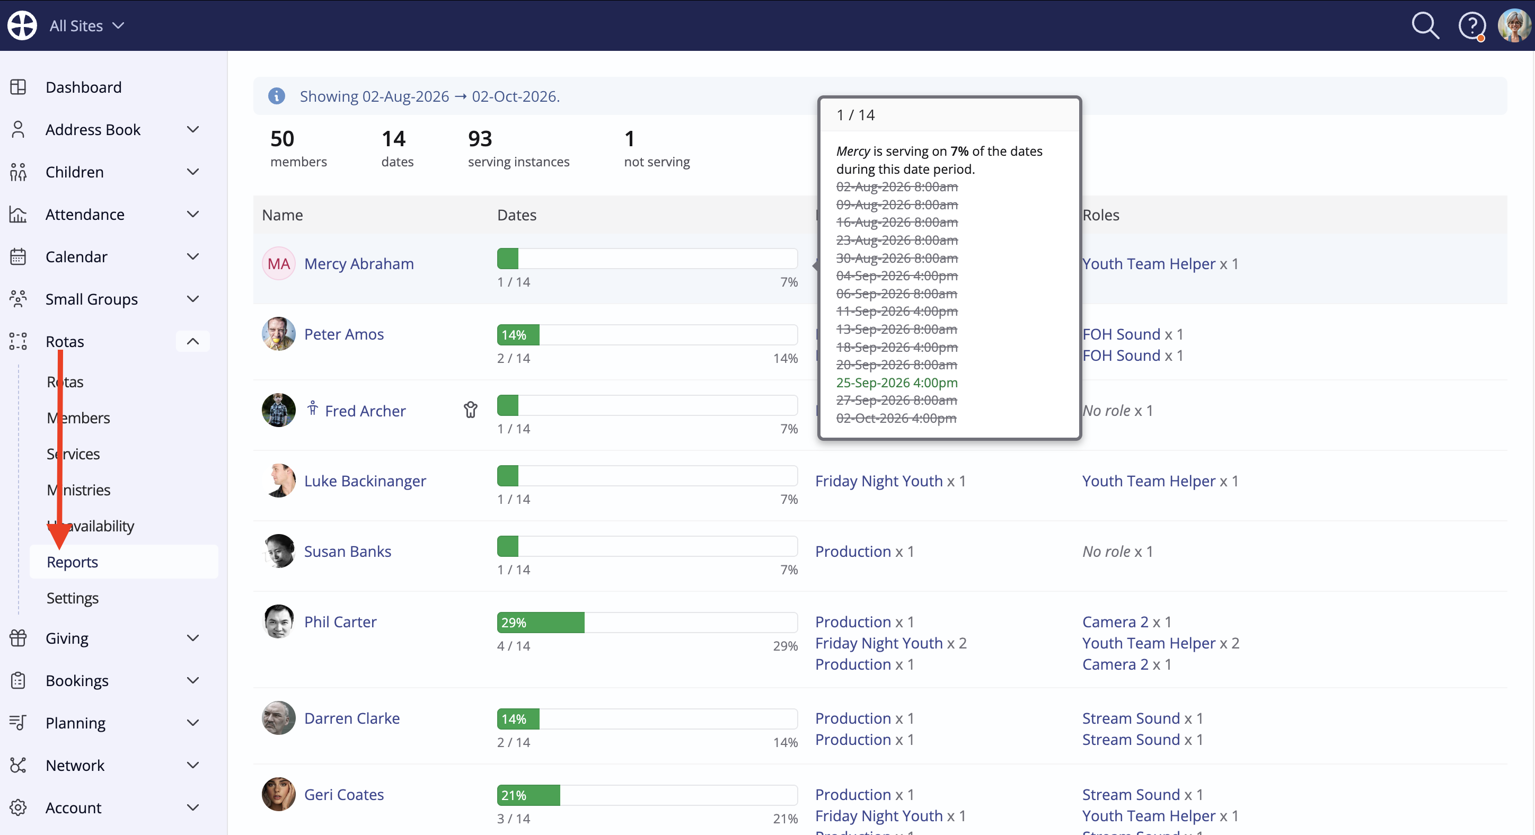Open the Rotas Settings submenu item

pyautogui.click(x=73, y=598)
